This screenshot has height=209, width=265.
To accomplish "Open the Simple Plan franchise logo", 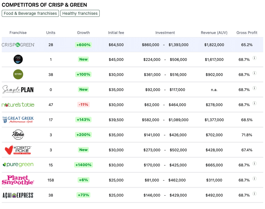I will click(x=18, y=89).
